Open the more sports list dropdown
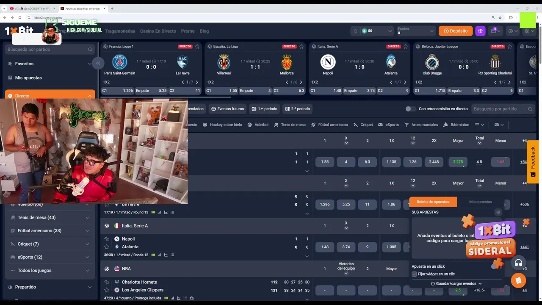 click(x=479, y=125)
